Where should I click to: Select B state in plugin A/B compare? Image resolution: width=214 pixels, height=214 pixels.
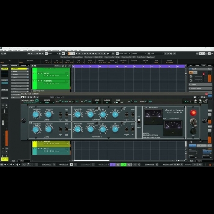(190, 101)
